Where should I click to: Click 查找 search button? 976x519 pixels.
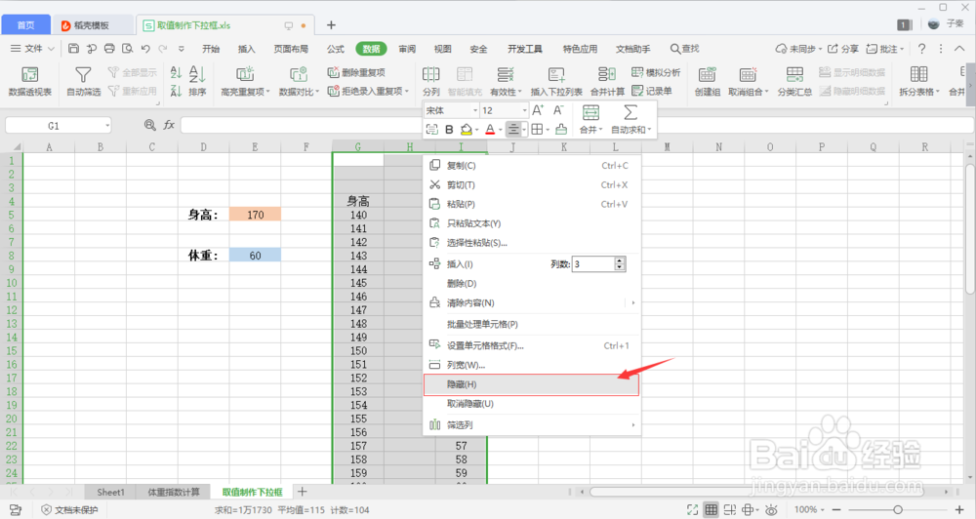[685, 49]
